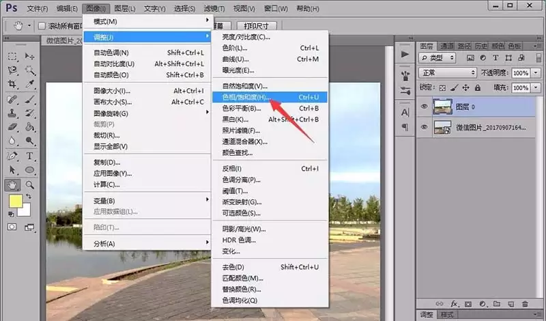Open the 类型 layer filter dropdown
The image size is (546, 321).
(437, 58)
